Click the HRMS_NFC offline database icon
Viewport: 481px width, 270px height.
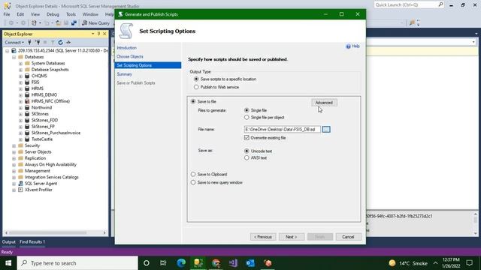pos(27,101)
